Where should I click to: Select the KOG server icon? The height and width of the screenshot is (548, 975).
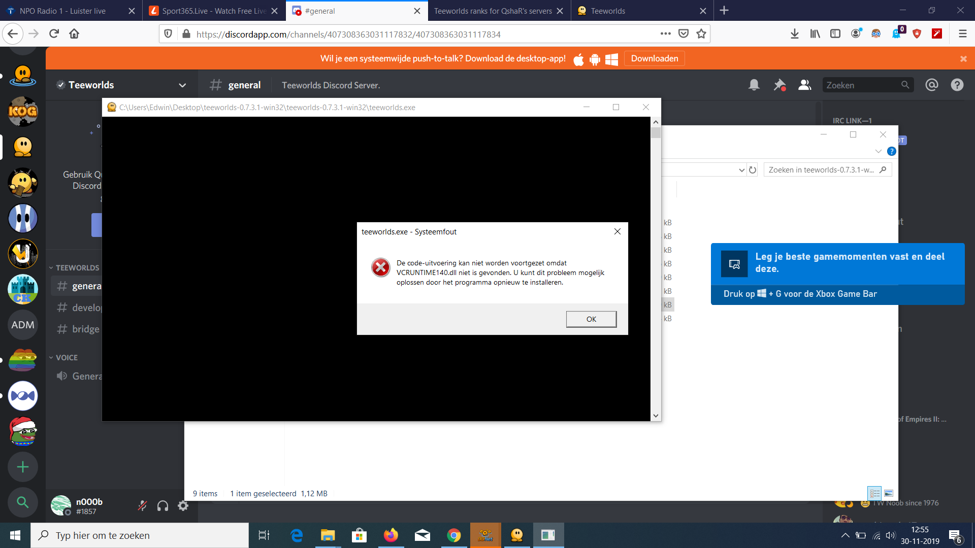pyautogui.click(x=23, y=111)
